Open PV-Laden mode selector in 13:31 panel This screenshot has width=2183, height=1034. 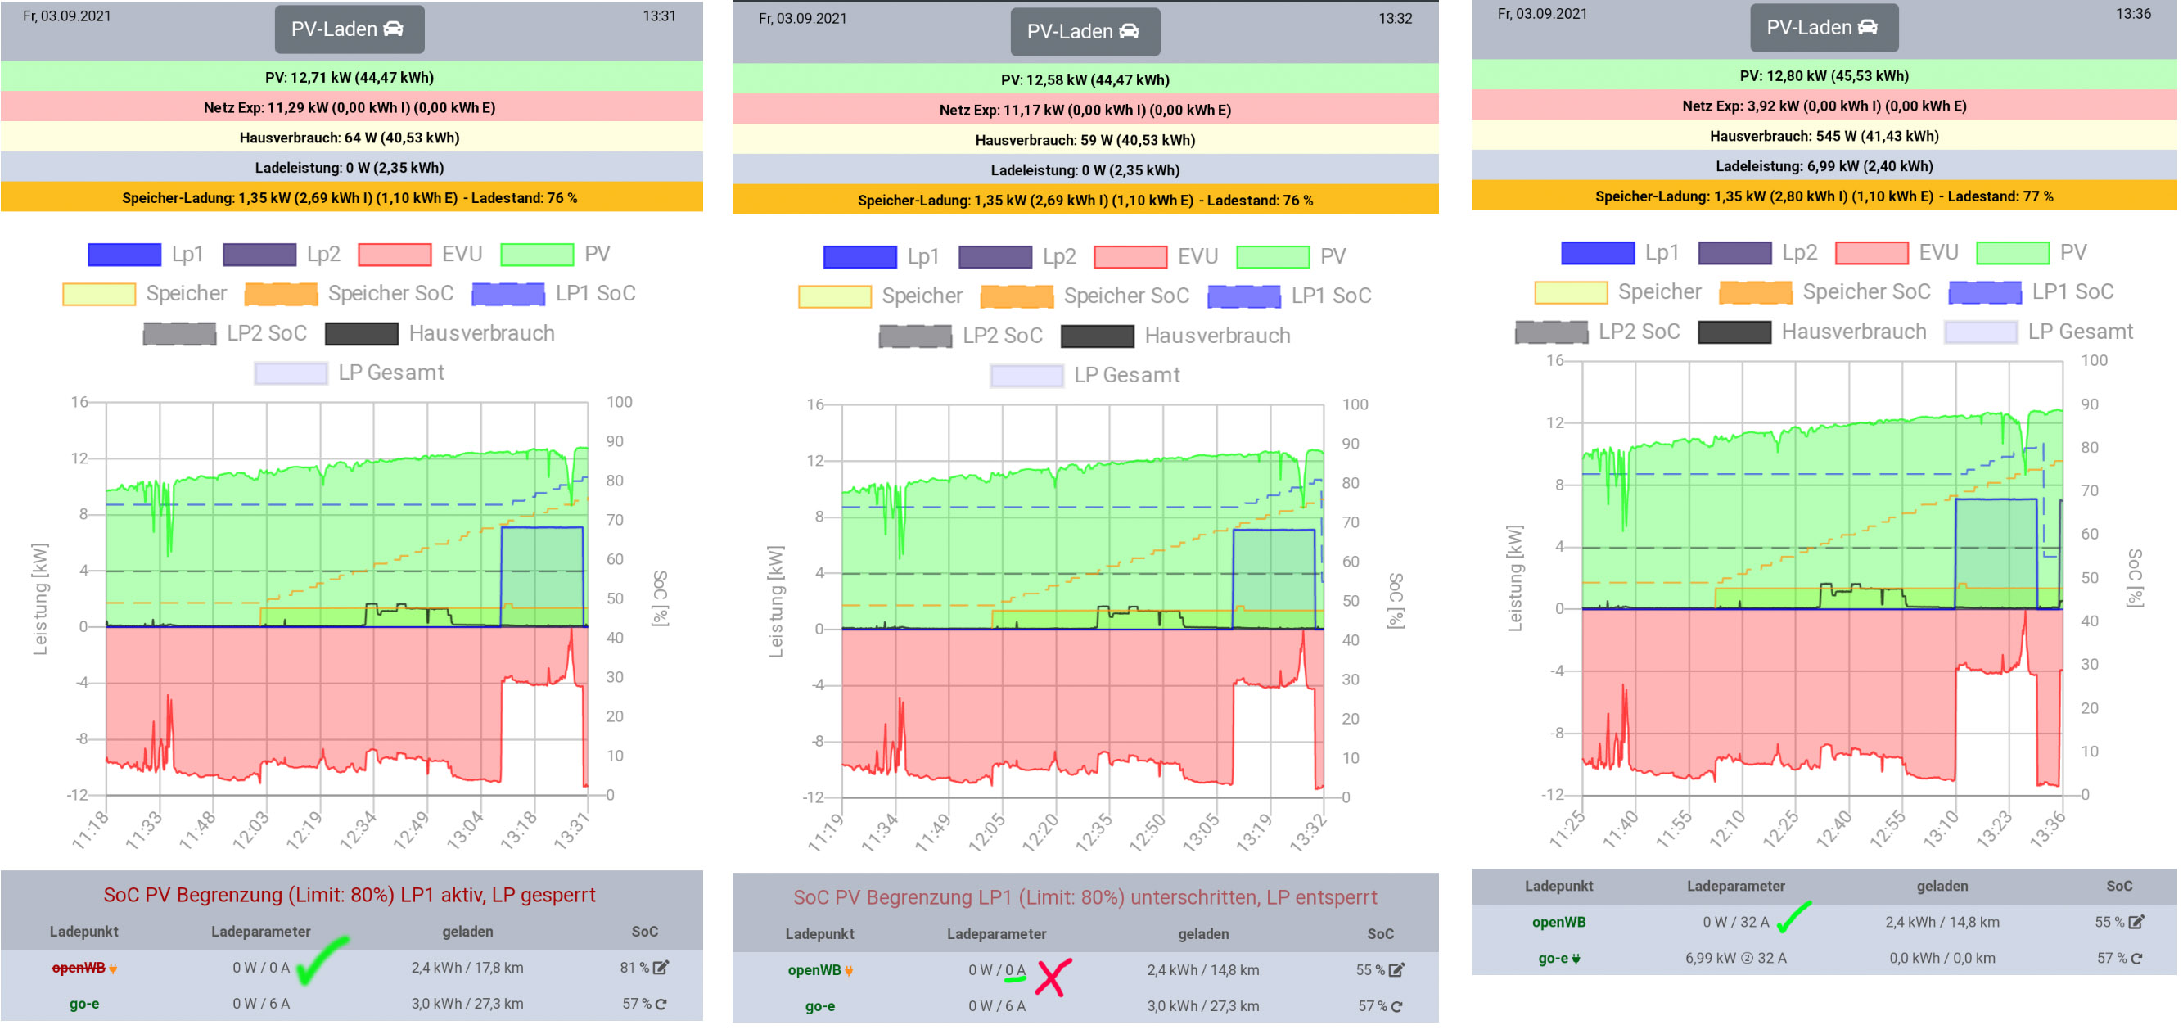pyautogui.click(x=350, y=29)
